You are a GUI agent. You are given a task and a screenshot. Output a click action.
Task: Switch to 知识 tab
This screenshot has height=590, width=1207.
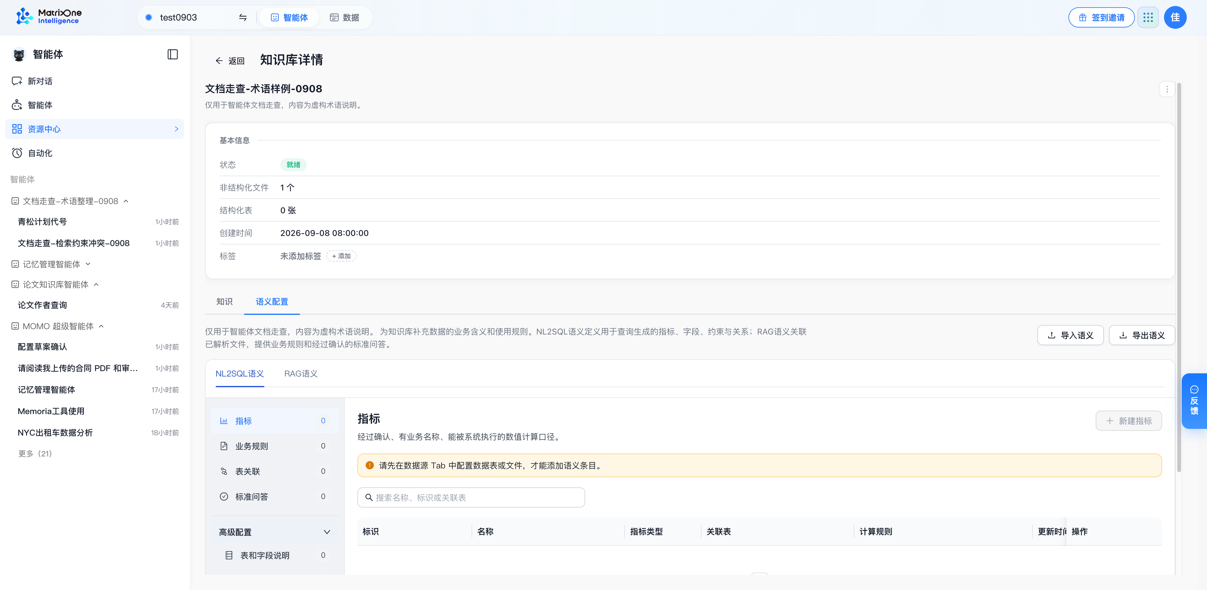(x=224, y=301)
